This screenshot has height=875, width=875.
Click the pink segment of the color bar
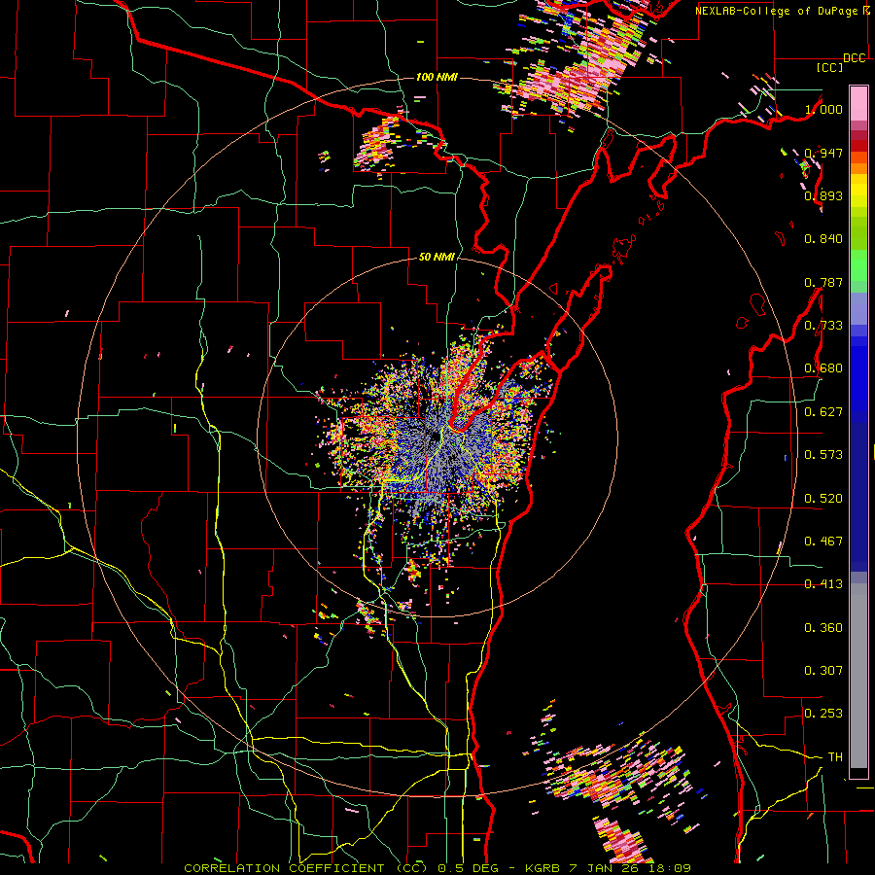pos(858,103)
